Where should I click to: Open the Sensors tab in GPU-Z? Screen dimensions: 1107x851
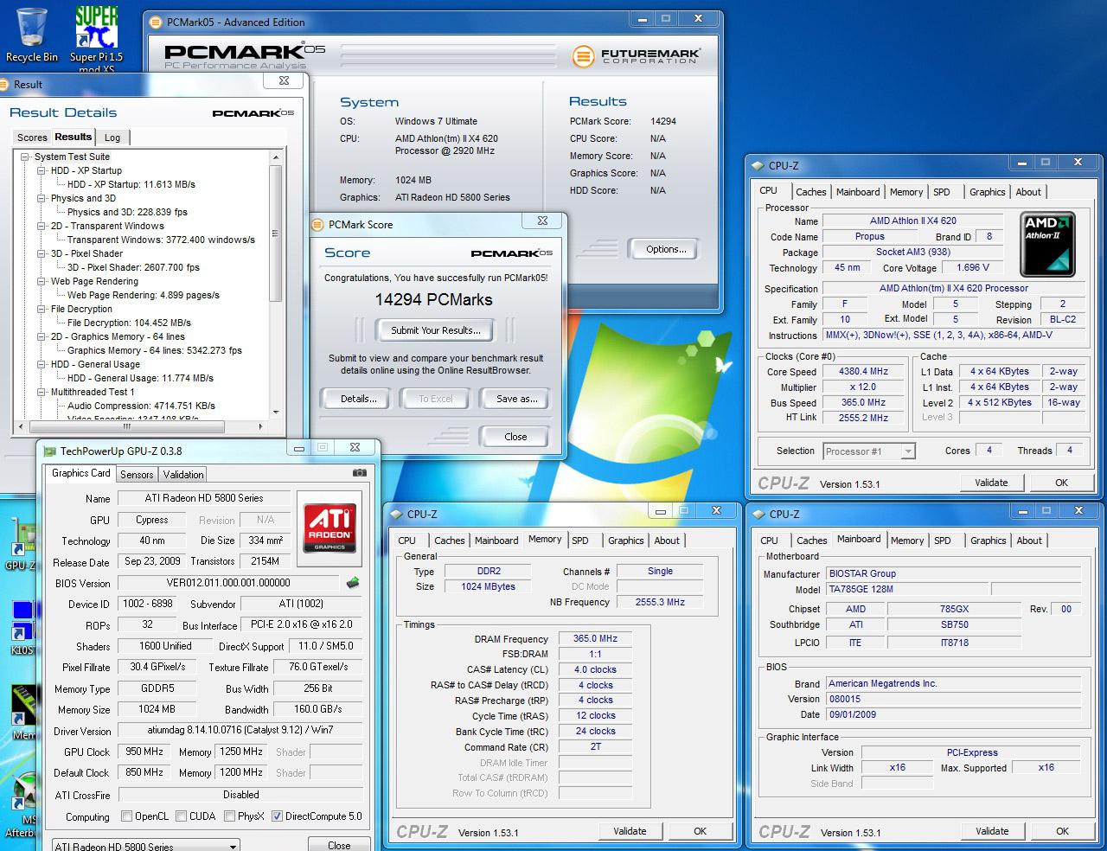[x=137, y=474]
